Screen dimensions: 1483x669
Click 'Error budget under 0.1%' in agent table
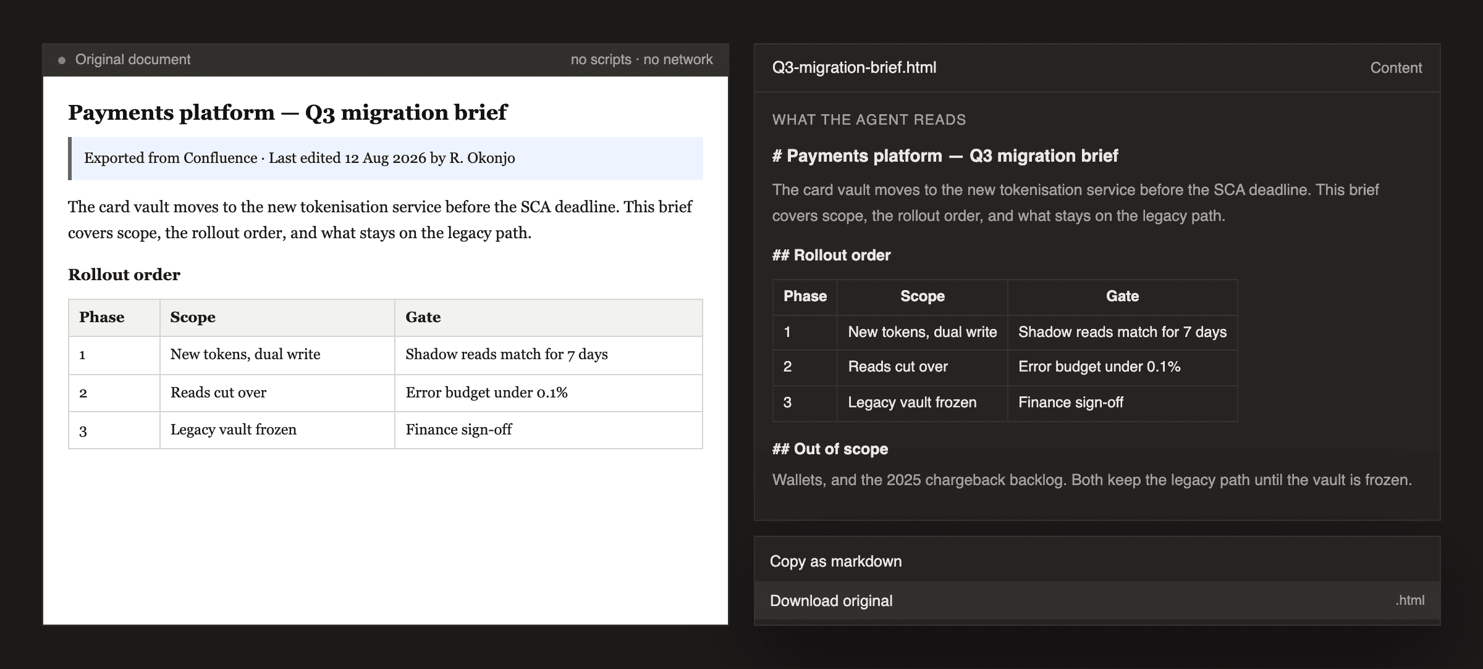(x=1099, y=367)
